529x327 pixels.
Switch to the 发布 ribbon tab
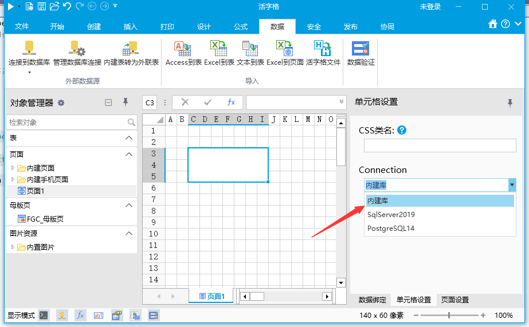point(351,26)
